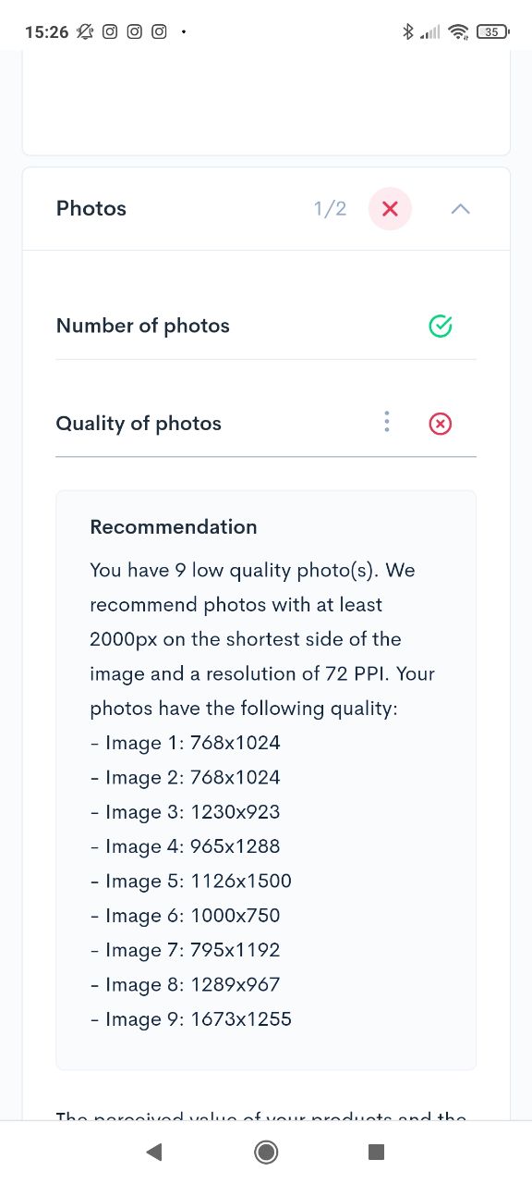Screen dimensions: 532x1184
Task: Collapse the Quality of photos row
Action: (266, 424)
